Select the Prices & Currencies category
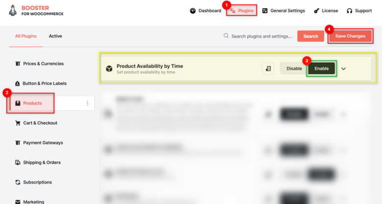The height and width of the screenshot is (204, 382). click(x=39, y=64)
